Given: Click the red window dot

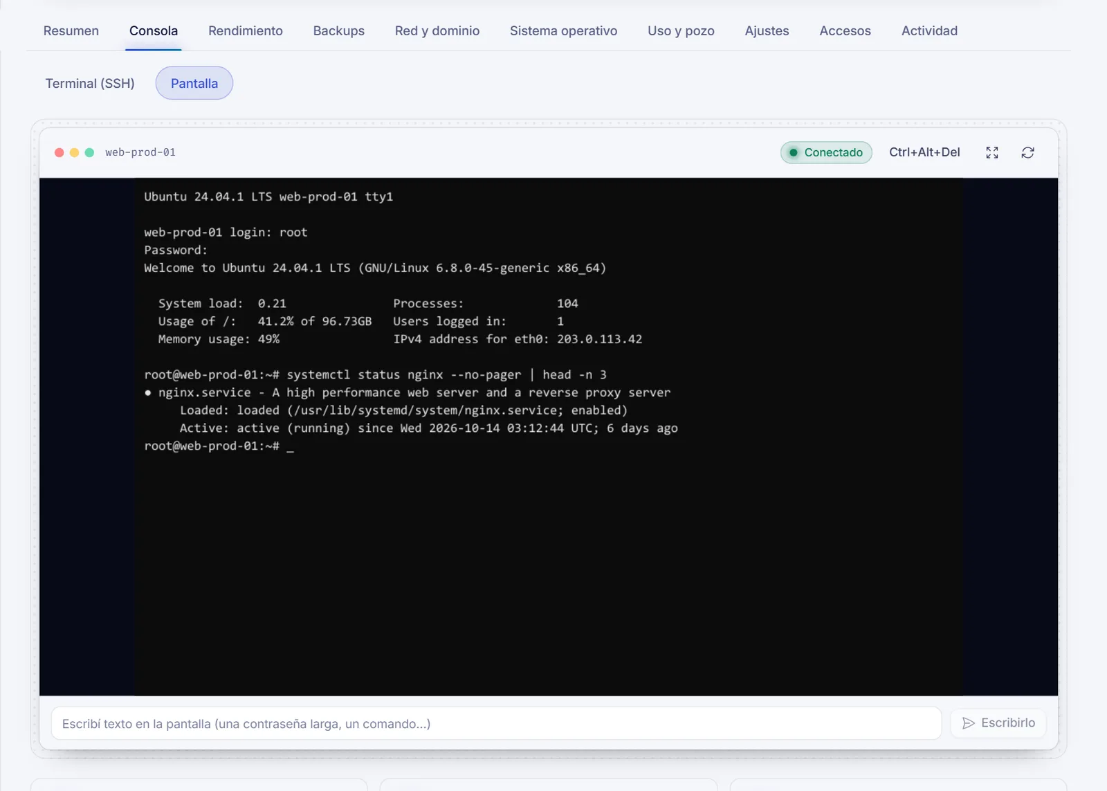Looking at the screenshot, I should [60, 152].
